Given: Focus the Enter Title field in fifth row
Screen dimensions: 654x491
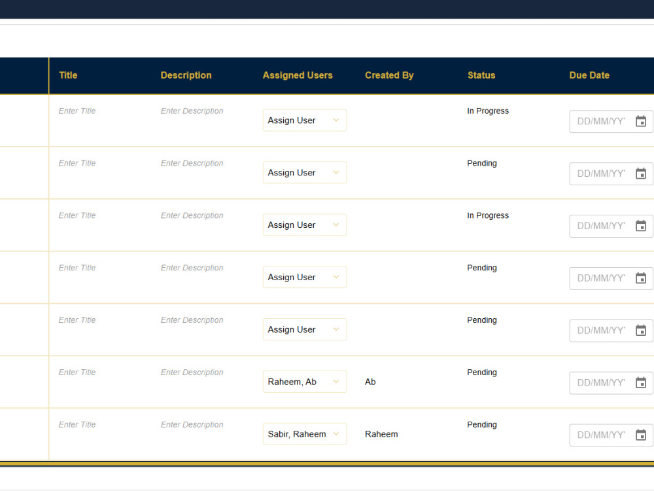Looking at the screenshot, I should click(x=77, y=320).
